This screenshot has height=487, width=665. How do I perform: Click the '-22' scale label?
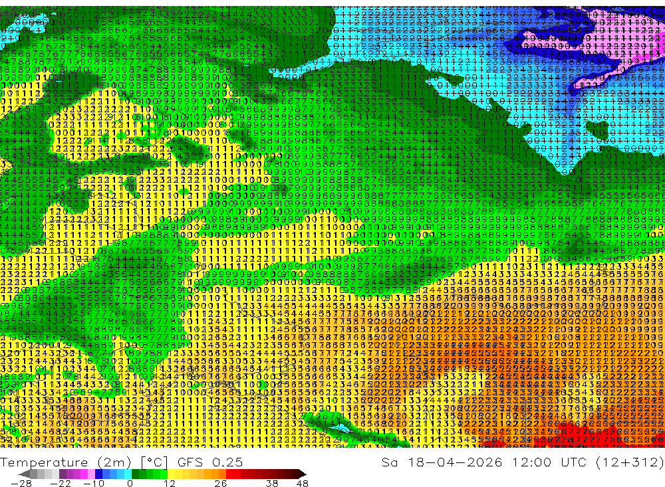click(61, 484)
